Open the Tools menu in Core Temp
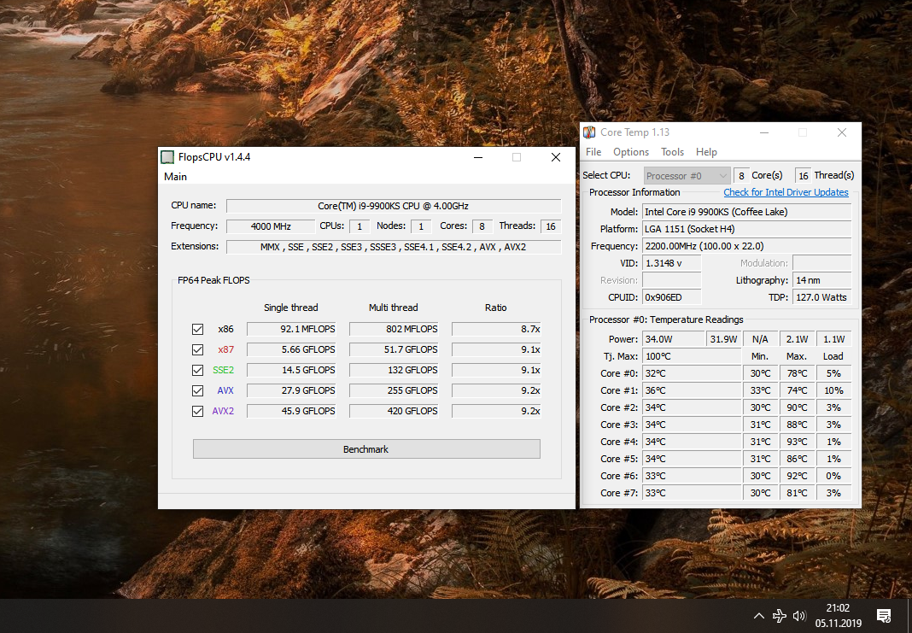The height and width of the screenshot is (633, 912). tap(672, 152)
